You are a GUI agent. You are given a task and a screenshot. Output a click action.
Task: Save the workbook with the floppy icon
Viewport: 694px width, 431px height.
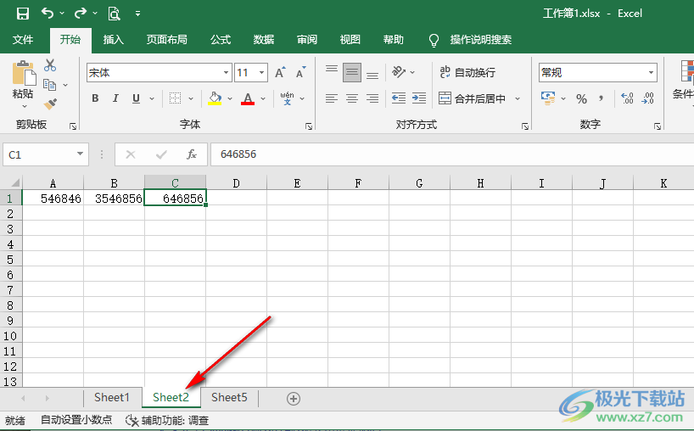23,14
